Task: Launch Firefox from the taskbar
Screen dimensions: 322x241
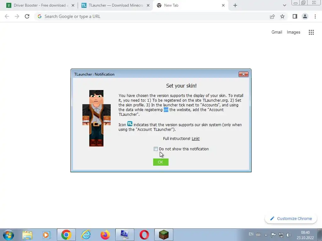Action: click(105, 235)
